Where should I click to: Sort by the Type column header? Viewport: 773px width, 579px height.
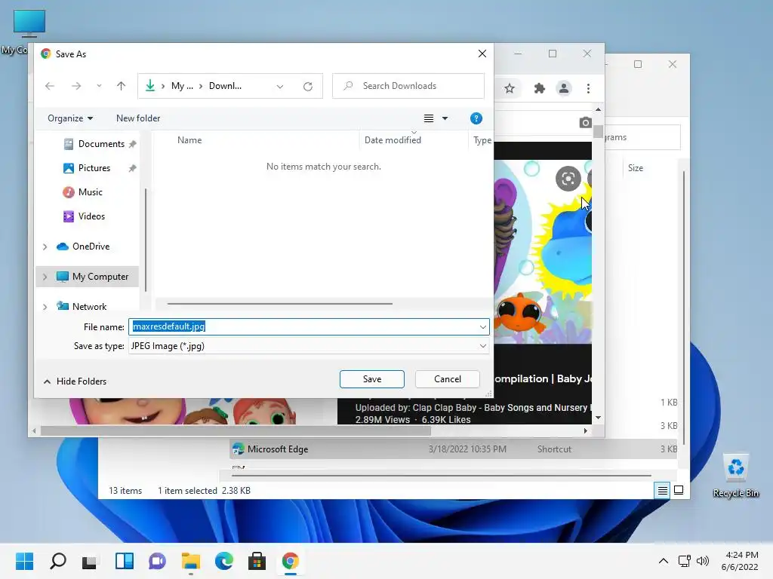[x=482, y=139]
